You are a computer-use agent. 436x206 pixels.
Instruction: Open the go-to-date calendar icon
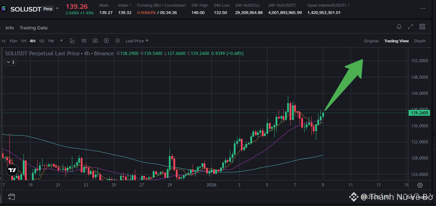tap(11, 197)
